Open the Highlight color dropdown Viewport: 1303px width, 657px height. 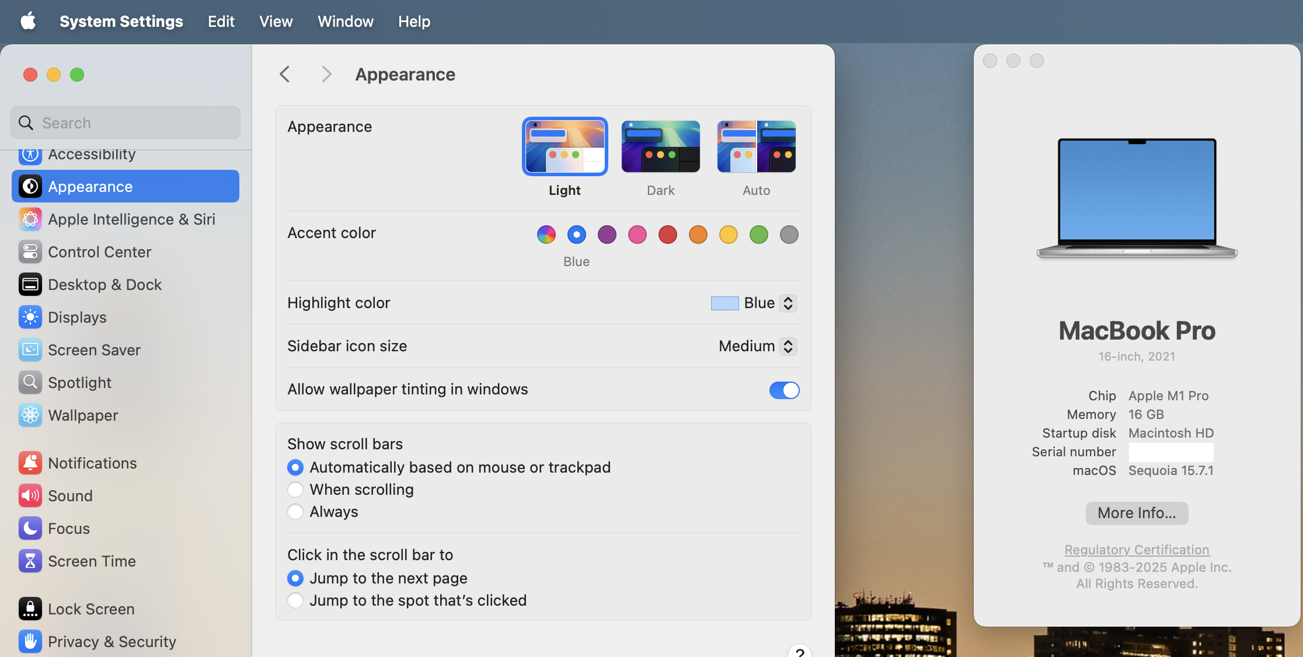coord(788,303)
